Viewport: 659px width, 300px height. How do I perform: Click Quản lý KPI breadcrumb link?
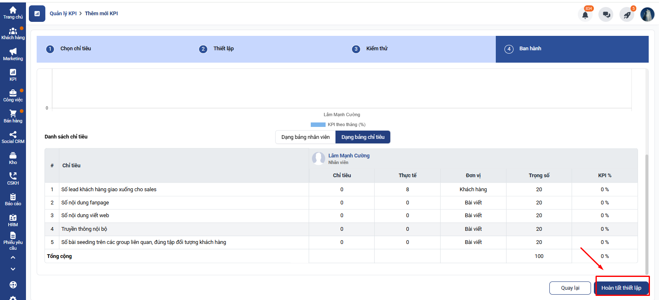63,14
